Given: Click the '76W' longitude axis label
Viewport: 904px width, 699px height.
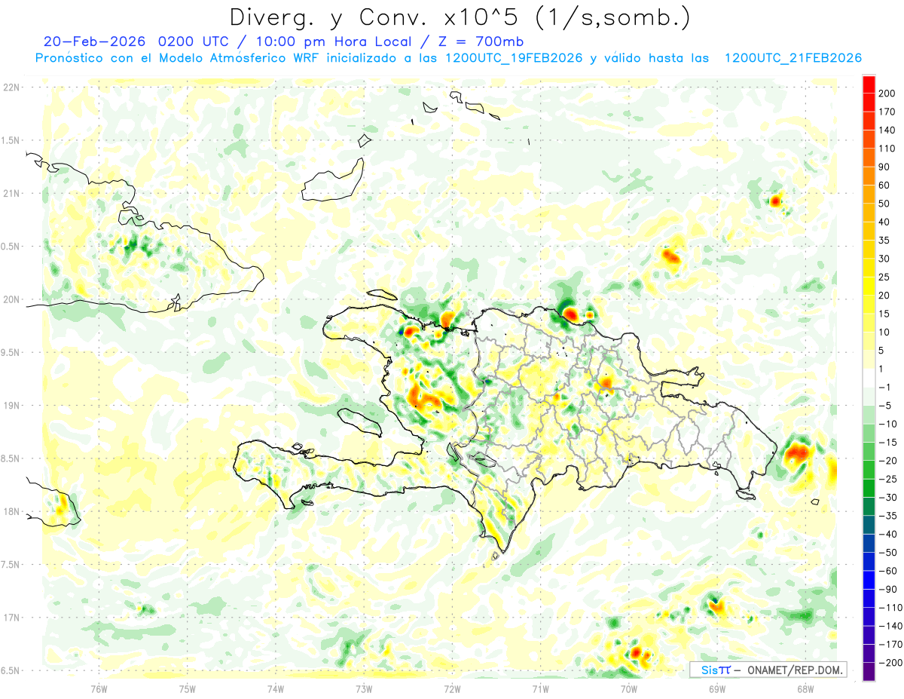Looking at the screenshot, I should (99, 688).
